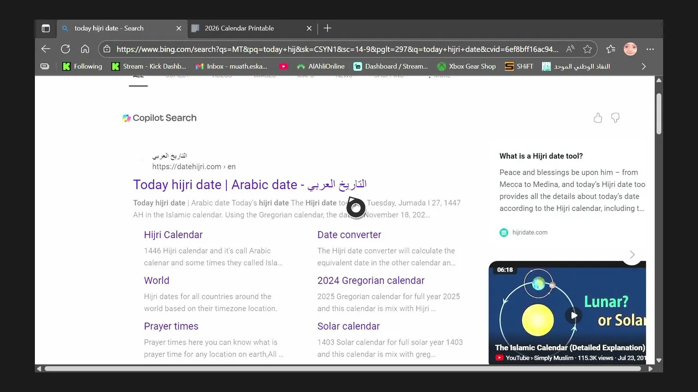Open a new tab with plus button
698x392 pixels.
click(x=327, y=28)
